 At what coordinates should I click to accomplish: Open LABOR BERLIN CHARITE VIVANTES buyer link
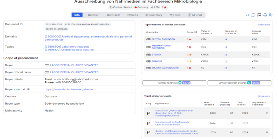[x=74, y=65]
